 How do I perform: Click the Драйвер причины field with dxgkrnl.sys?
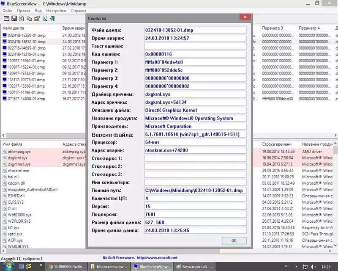pos(195,94)
